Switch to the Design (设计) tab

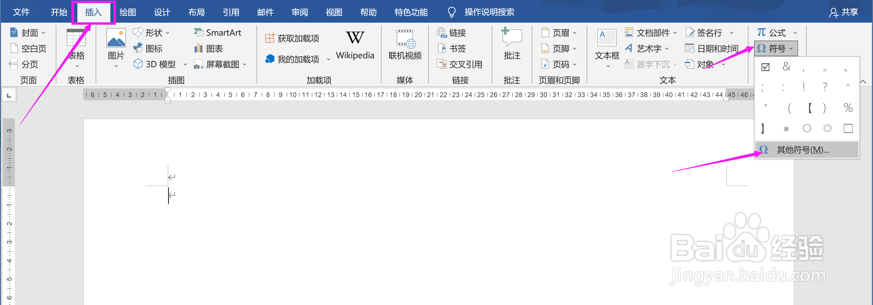click(x=162, y=12)
